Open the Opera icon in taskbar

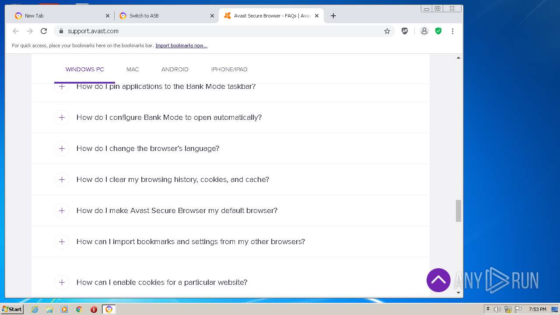click(x=94, y=309)
